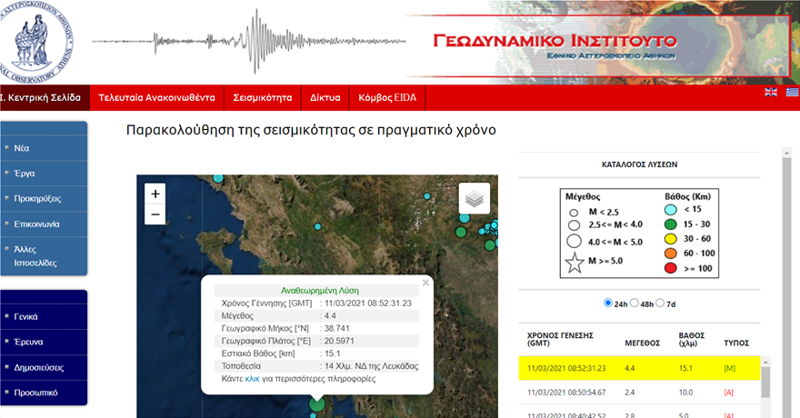Viewport: 800px width, 418px height.
Task: Click the catalog list scrollbar thumb
Action: coord(765,383)
